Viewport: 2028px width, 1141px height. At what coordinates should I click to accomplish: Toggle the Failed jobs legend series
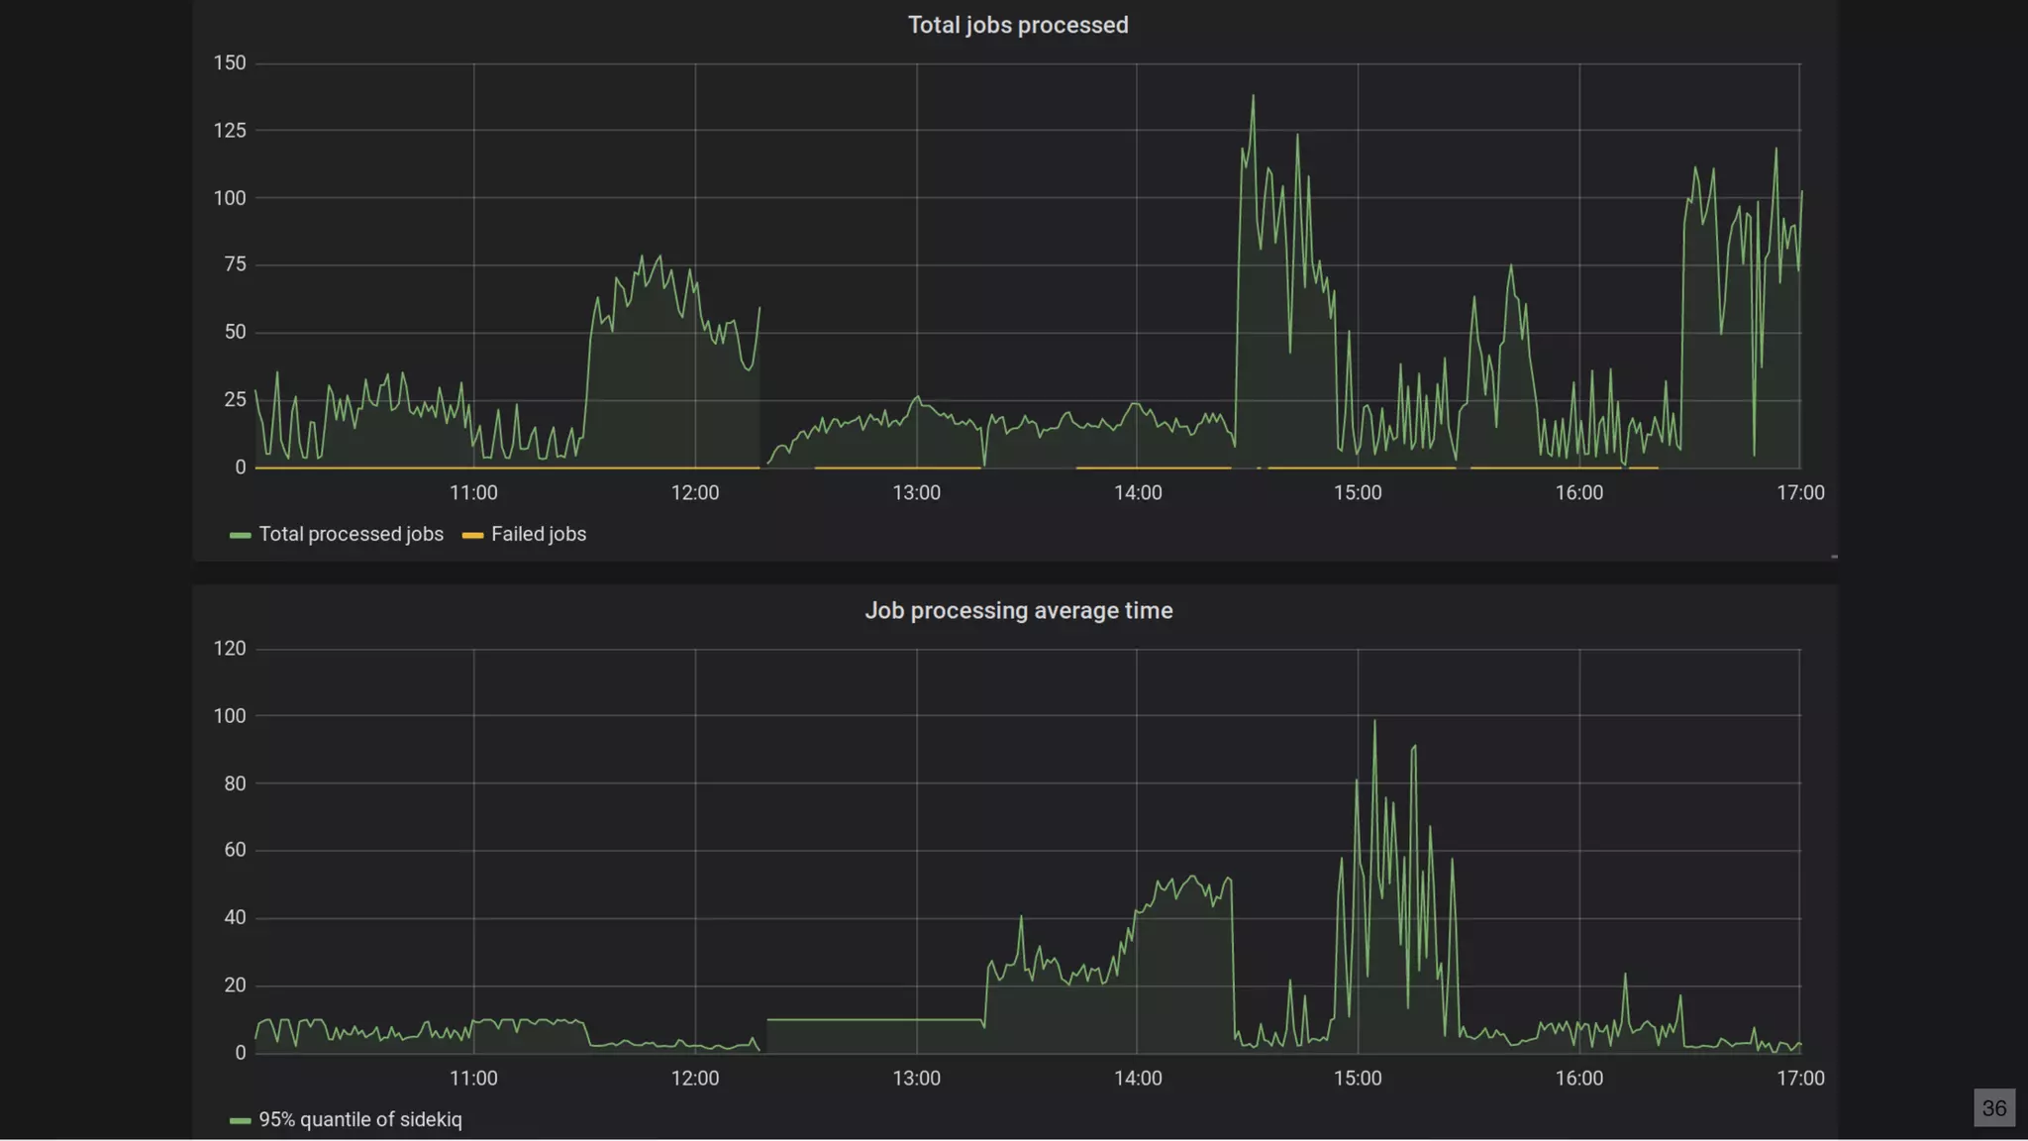[538, 534]
